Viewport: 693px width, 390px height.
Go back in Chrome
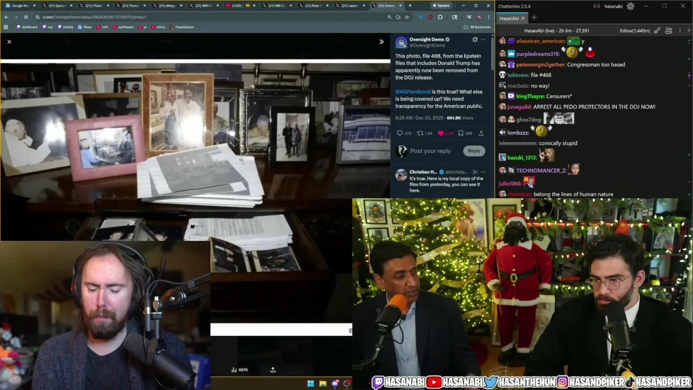6,17
